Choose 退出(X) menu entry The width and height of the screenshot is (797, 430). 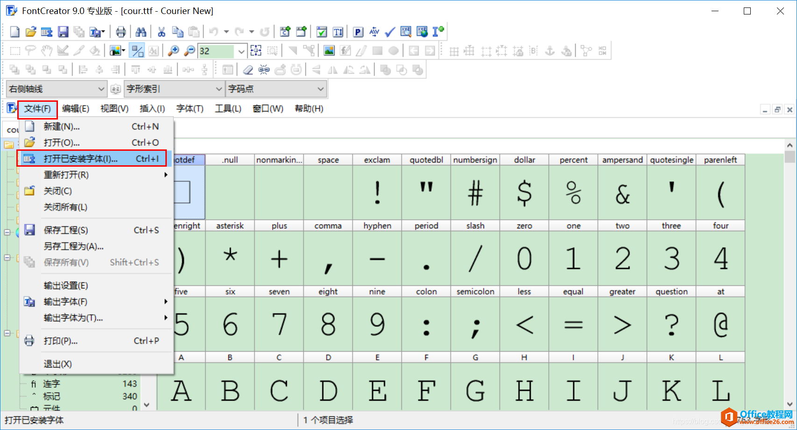tap(96, 364)
